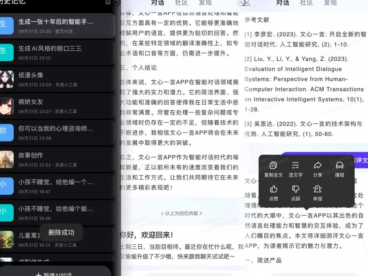
Task: Open the 病娇女友 avatar thumbnail
Action: [6, 106]
